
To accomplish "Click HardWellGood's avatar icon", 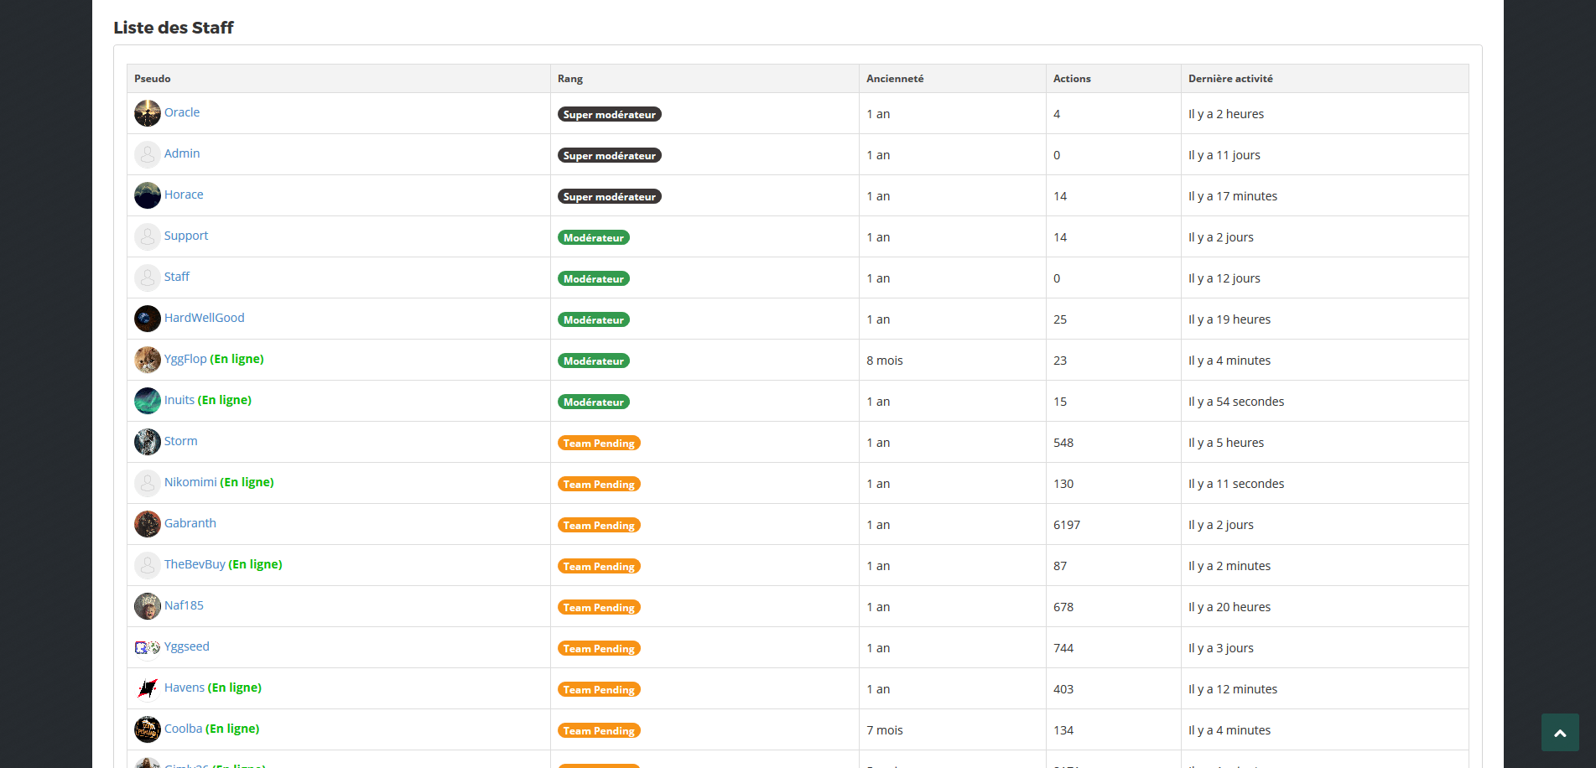I will pyautogui.click(x=148, y=319).
